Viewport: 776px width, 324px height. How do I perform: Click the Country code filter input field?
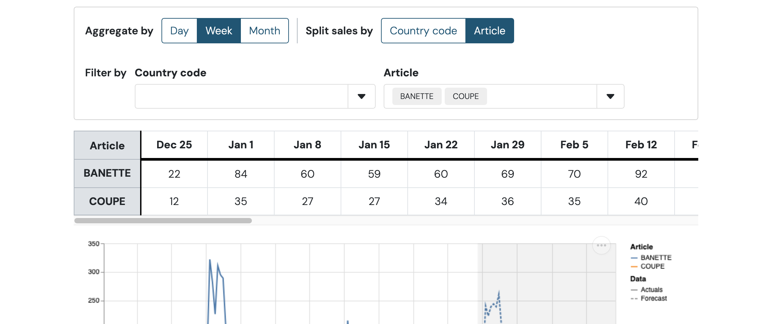[241, 96]
